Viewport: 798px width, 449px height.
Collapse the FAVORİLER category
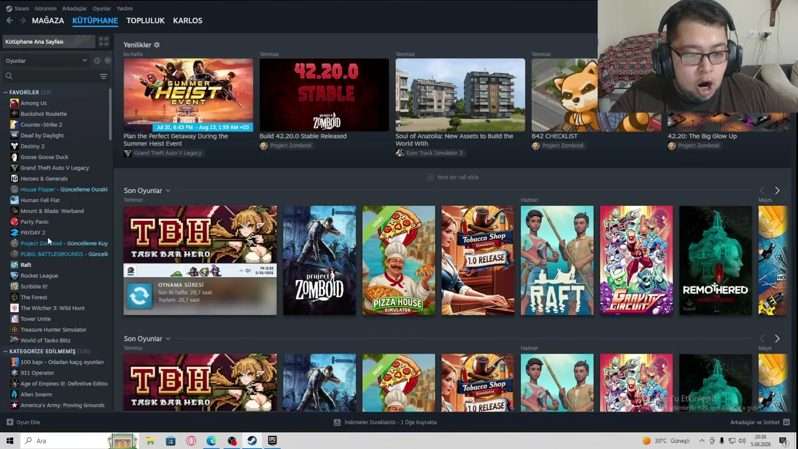point(5,92)
